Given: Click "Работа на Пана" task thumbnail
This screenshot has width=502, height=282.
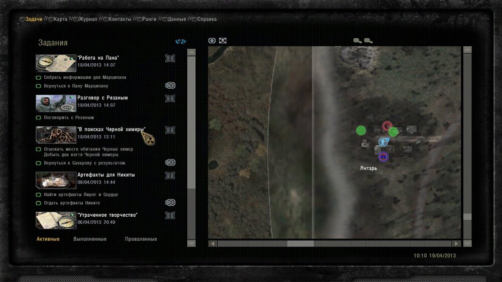Looking at the screenshot, I should click(x=56, y=63).
